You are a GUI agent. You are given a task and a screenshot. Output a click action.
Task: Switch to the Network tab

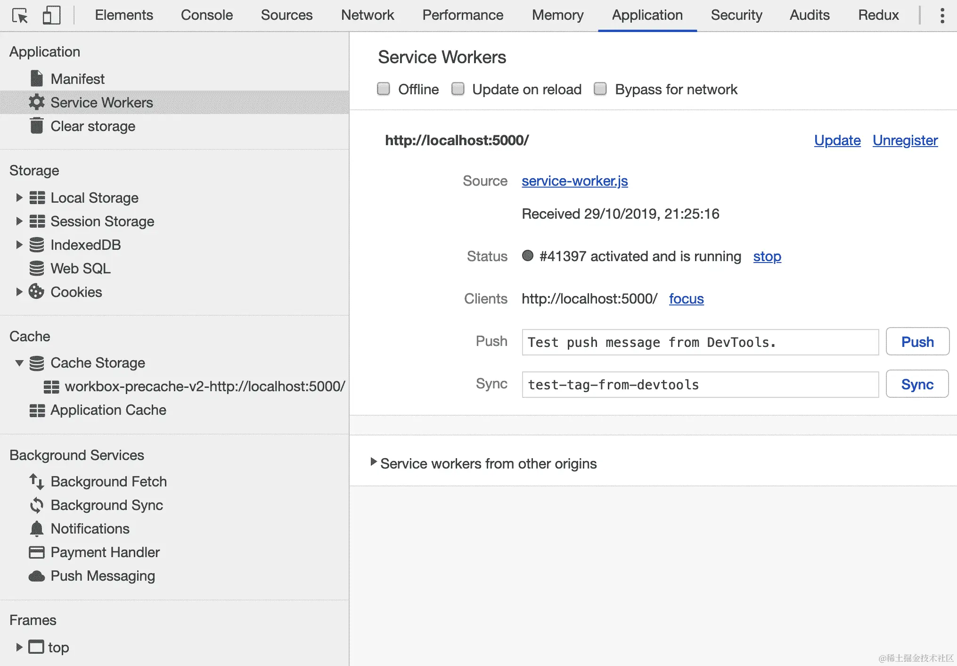[x=367, y=15]
